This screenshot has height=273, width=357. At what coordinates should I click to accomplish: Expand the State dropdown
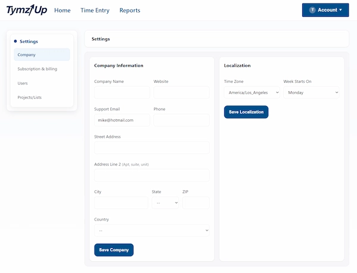coord(165,203)
